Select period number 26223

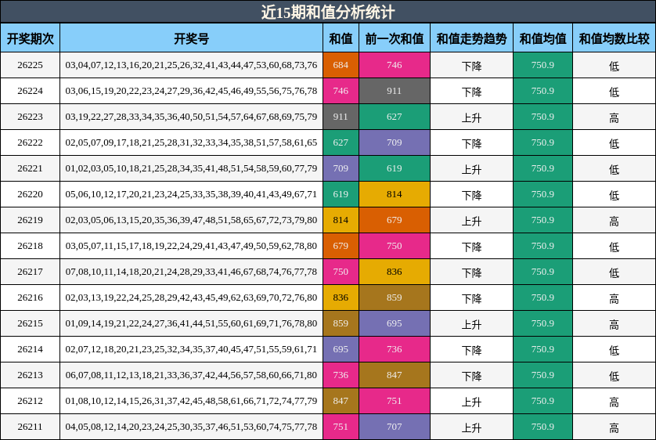coord(30,117)
